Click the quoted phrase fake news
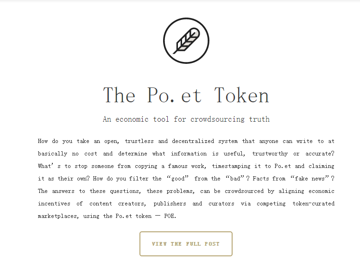This screenshot has height=279, width=360. 310,179
